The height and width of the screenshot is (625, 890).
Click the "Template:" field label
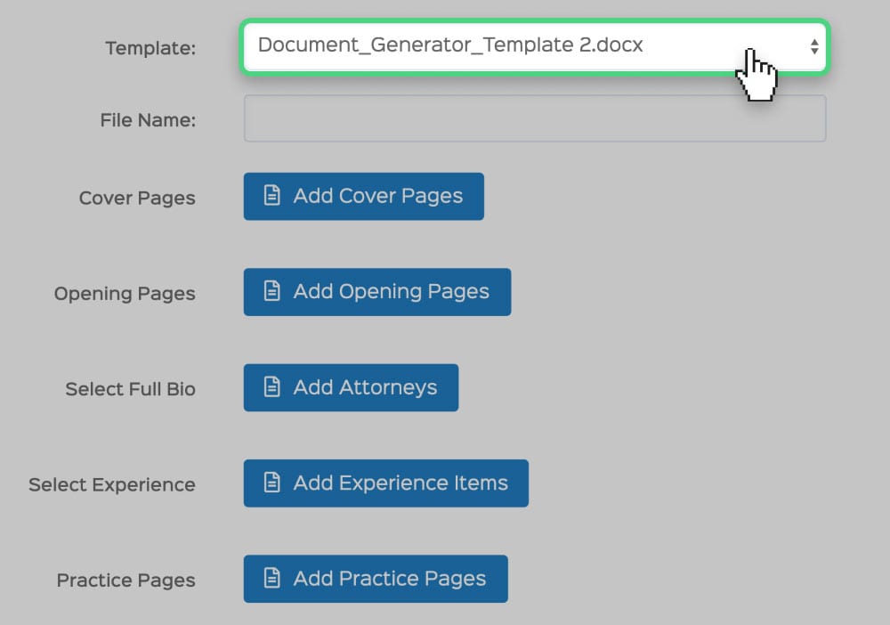point(150,48)
